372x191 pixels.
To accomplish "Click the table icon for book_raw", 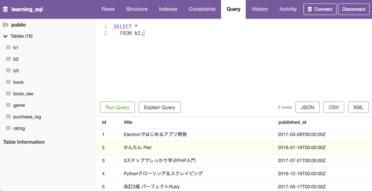I will [8, 94].
